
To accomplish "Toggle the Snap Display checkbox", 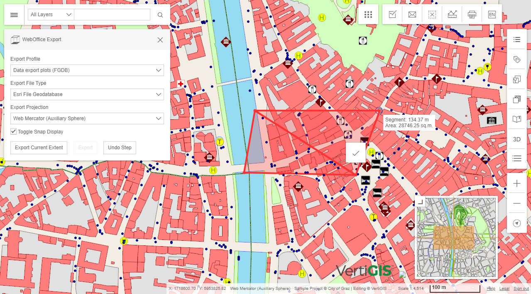I will 14,132.
